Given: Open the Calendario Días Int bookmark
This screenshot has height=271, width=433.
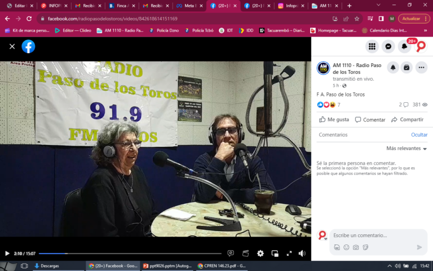Looking at the screenshot, I should 384,30.
